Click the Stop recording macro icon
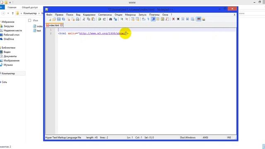 click(x=178, y=19)
